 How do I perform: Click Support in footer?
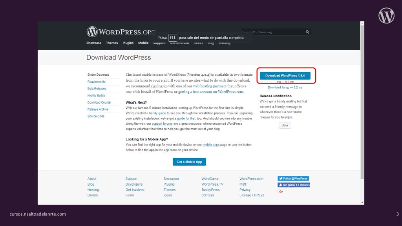coord(131,179)
